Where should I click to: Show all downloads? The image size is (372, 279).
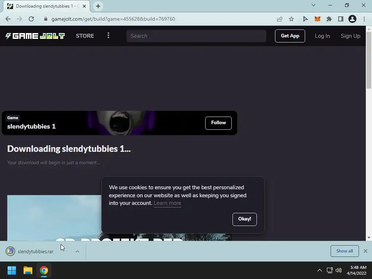(x=344, y=251)
